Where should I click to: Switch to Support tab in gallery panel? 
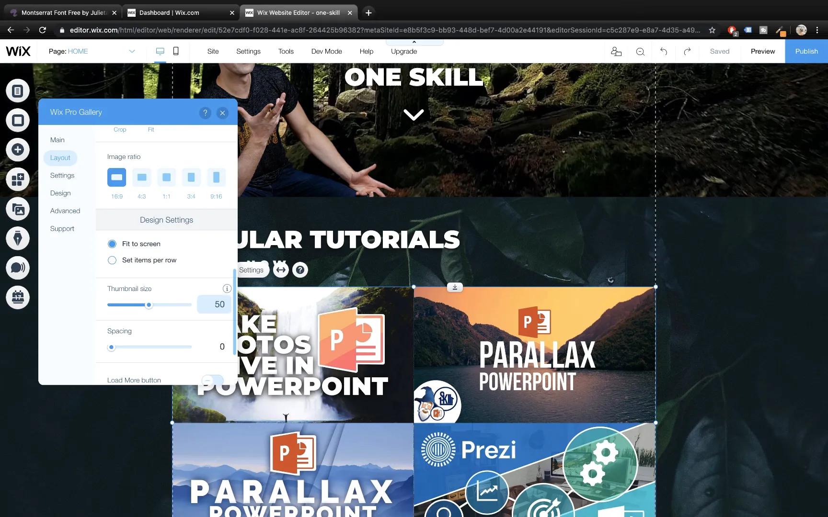tap(62, 229)
